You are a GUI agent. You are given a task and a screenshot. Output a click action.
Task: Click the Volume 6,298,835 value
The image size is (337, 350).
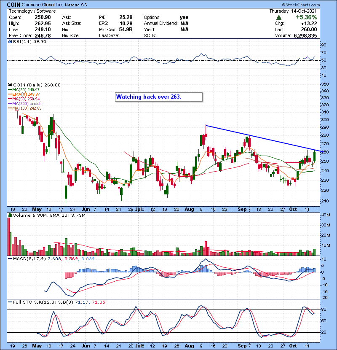coord(305,36)
